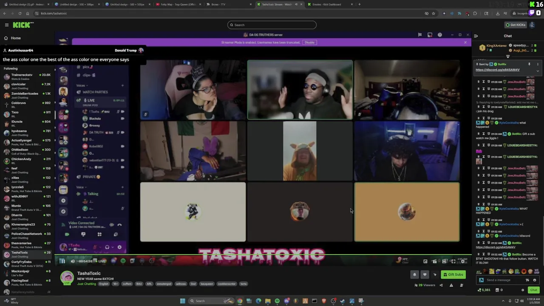Click the 5,381 channel points balance
This screenshot has width=544, height=306.
point(484,290)
